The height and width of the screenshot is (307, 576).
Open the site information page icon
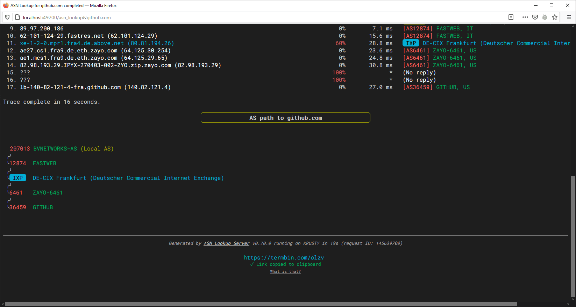coord(17,17)
